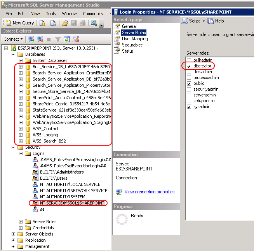Screen dimensions: 254x251
Task: Open Help in Login Properties
Action: [x=216, y=21]
